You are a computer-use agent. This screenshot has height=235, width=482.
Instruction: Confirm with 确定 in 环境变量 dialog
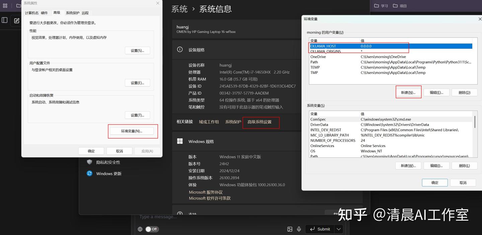coord(435,183)
